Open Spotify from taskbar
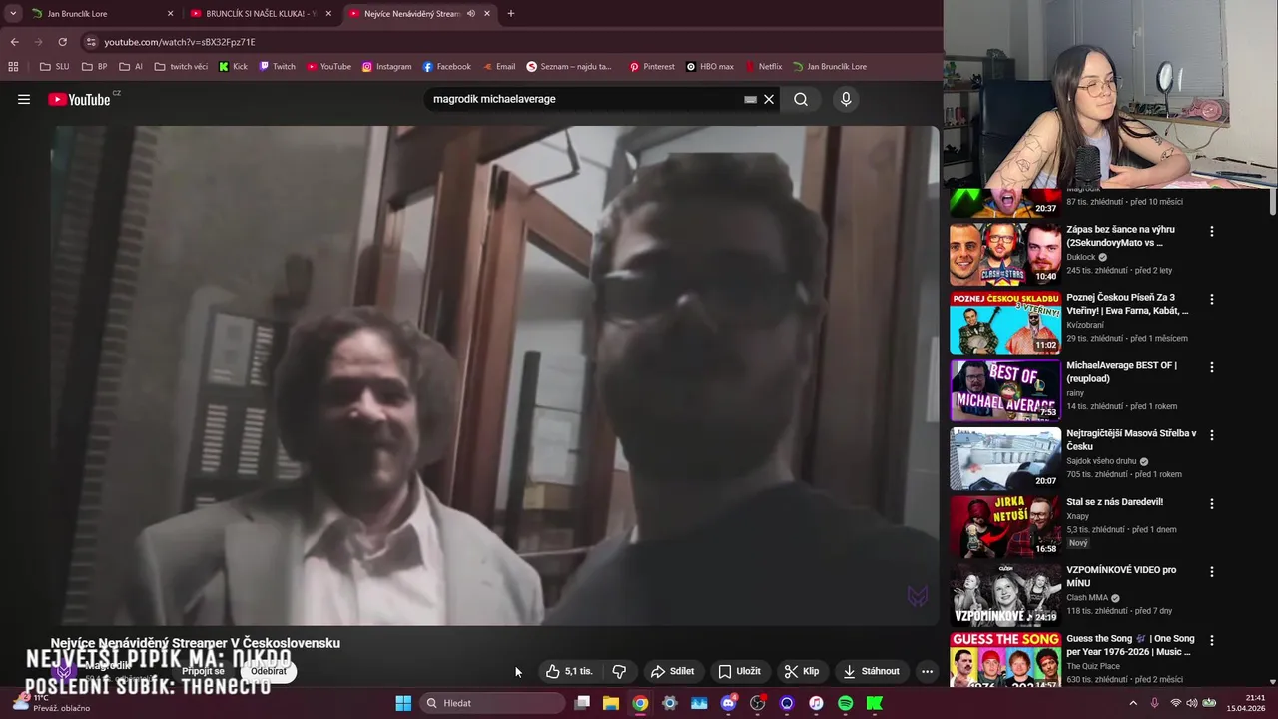1278x719 pixels. 845,703
